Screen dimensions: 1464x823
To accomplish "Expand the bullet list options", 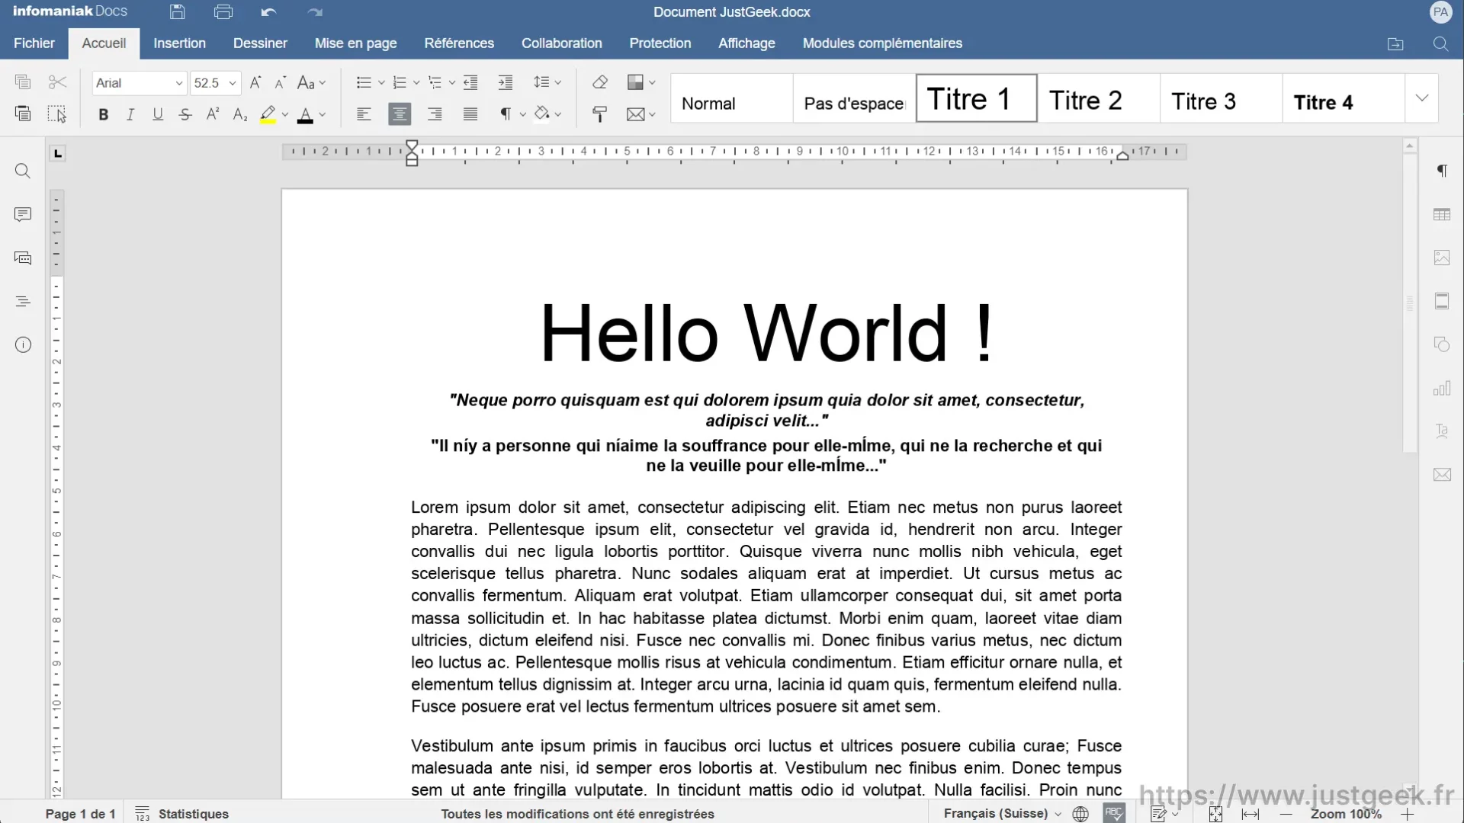I will 381,82.
